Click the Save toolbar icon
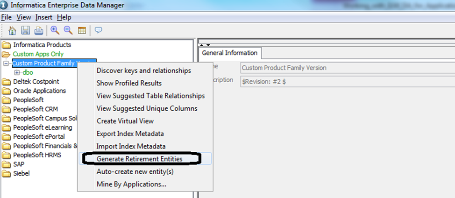455x198 pixels. [26, 30]
